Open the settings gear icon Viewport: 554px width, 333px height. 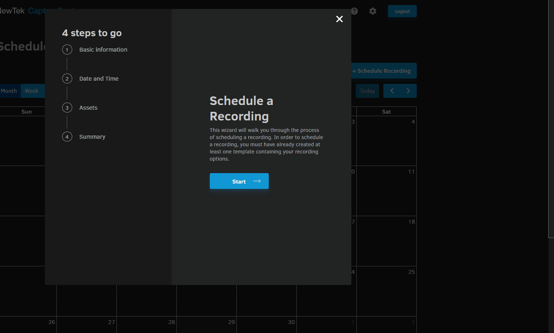click(373, 11)
